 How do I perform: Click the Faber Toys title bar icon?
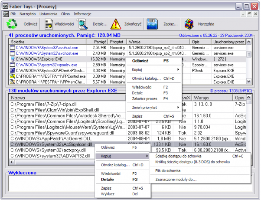coord(6,7)
